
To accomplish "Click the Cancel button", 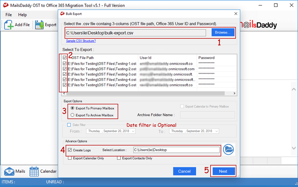I will click(184, 171).
